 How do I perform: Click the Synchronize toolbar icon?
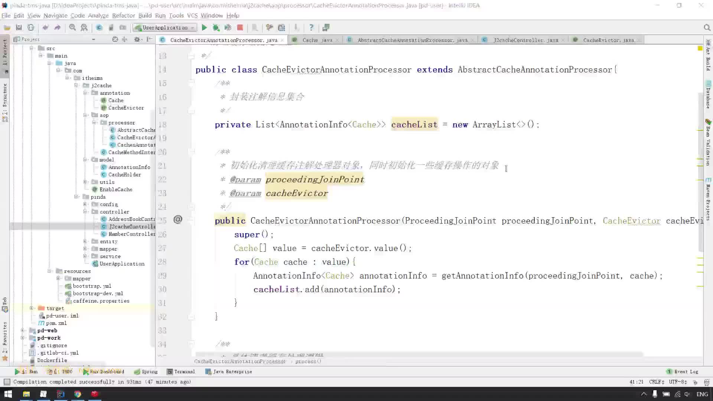click(x=31, y=27)
